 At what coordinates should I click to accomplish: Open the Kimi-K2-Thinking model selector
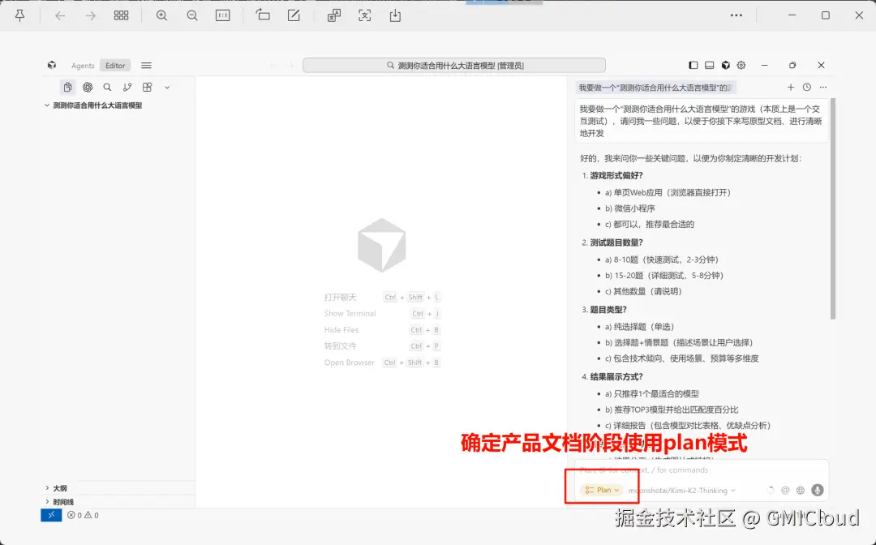(680, 490)
